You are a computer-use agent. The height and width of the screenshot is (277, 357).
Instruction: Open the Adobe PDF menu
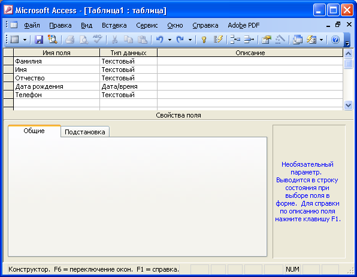point(244,25)
